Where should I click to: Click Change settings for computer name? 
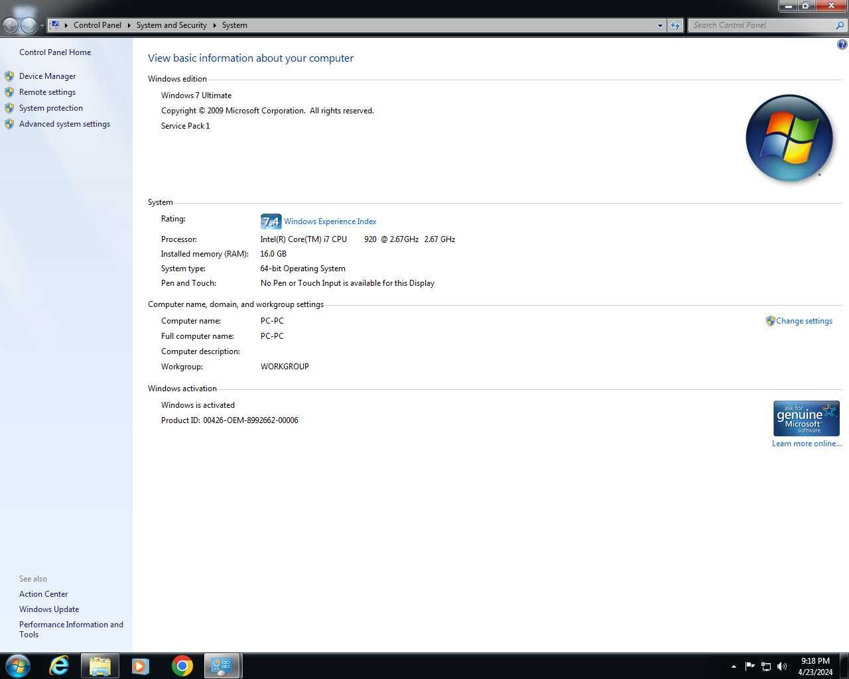(x=804, y=321)
